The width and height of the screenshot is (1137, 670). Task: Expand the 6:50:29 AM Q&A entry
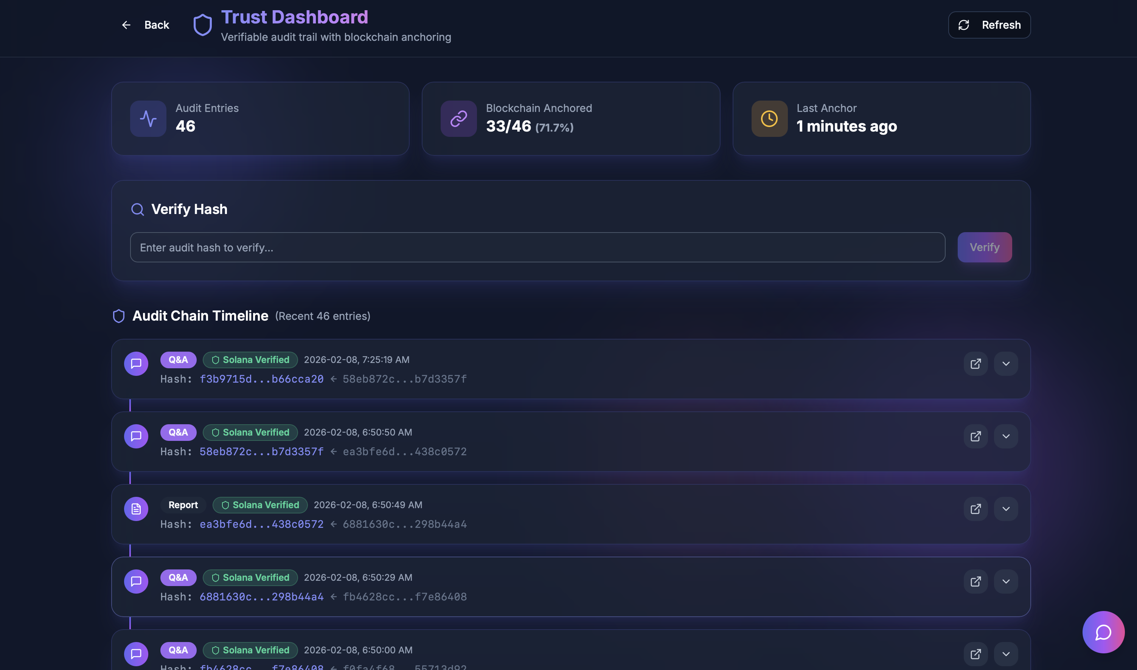click(1006, 582)
